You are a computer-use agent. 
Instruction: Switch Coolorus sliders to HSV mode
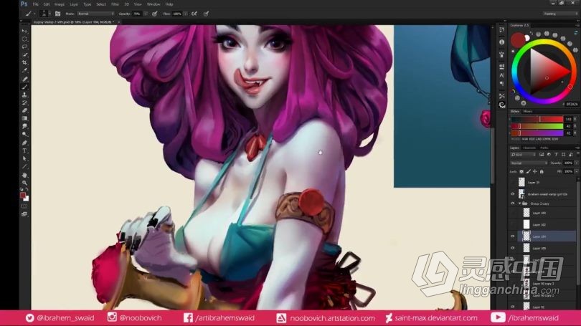532,139
